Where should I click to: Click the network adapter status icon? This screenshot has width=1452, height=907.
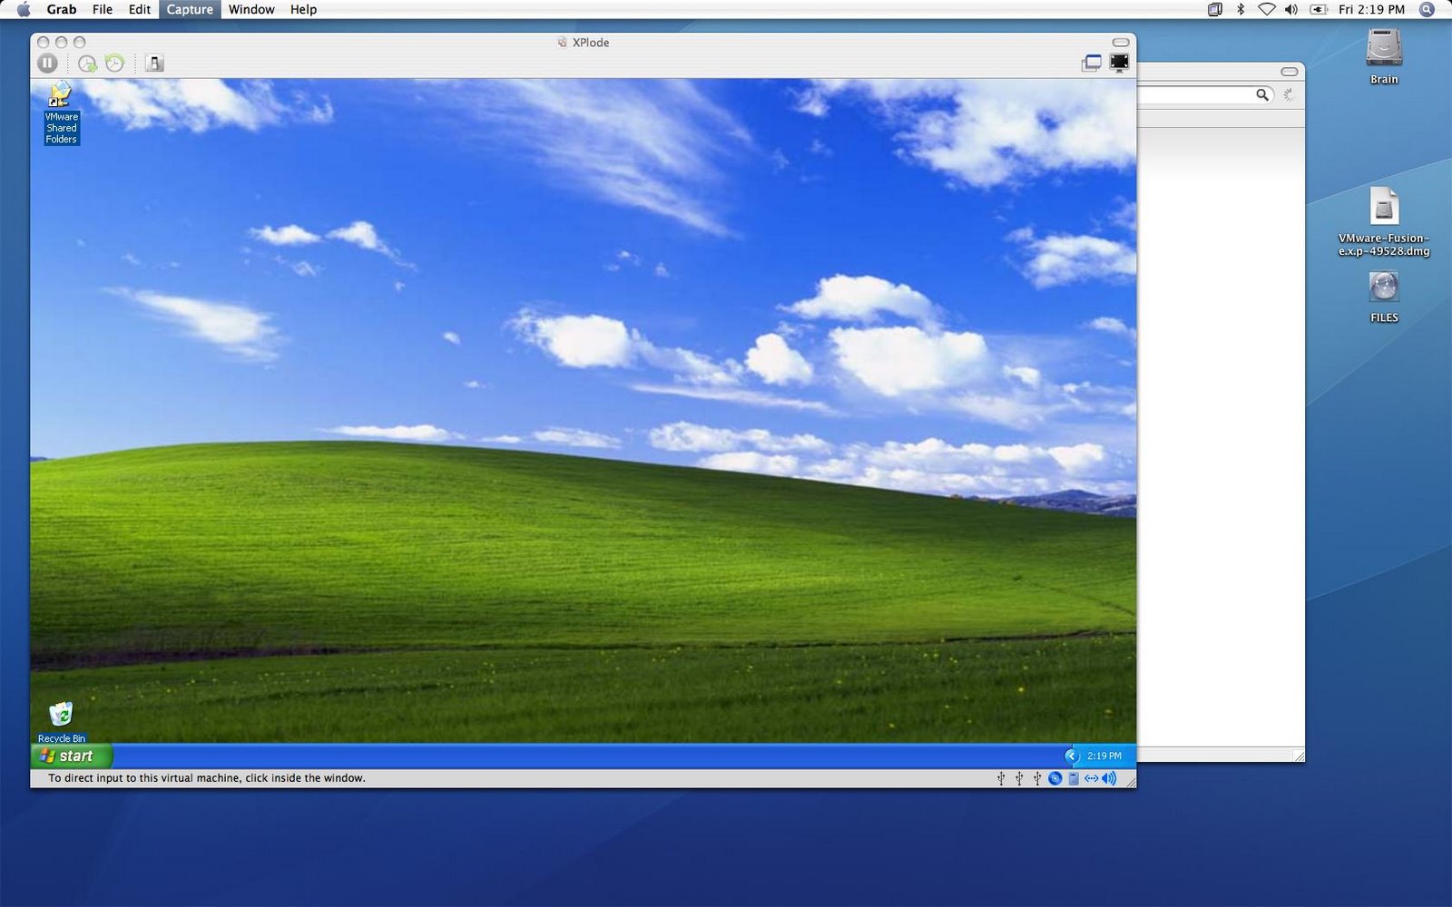(x=1091, y=778)
